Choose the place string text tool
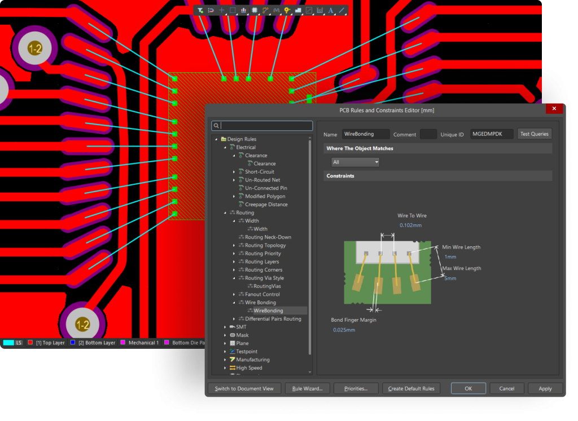 331,10
